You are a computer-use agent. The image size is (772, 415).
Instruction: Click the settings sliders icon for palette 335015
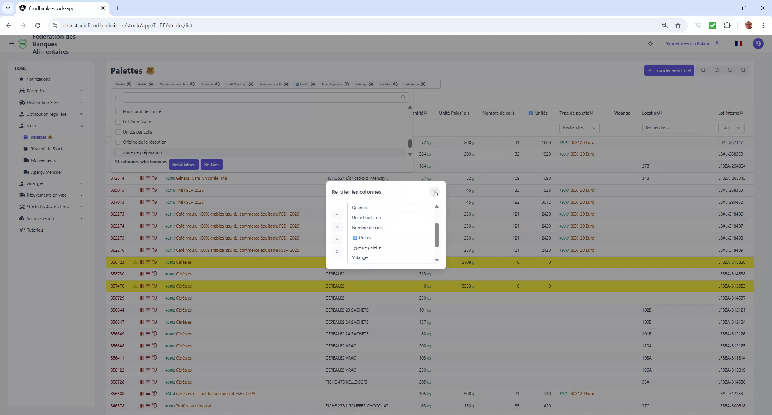click(x=148, y=190)
